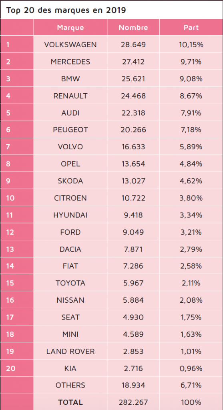Select the OTHERS row label
The width and height of the screenshot is (223, 410).
pos(70,385)
